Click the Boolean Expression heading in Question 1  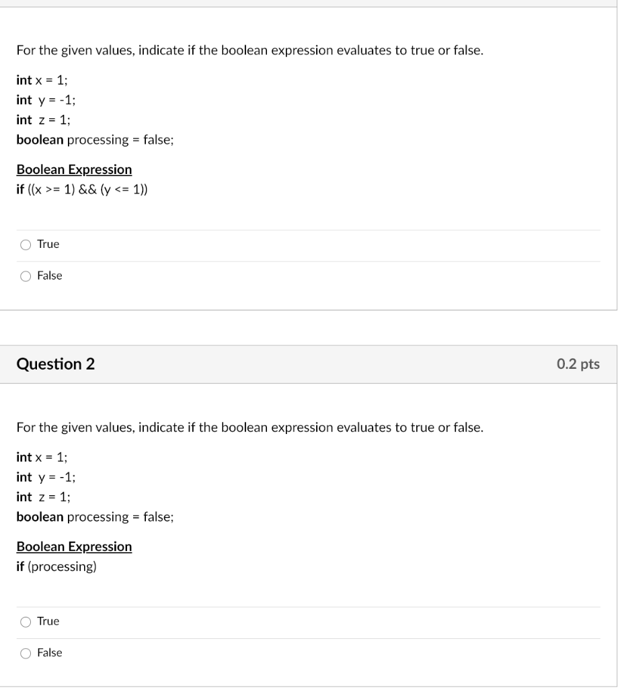click(x=74, y=169)
